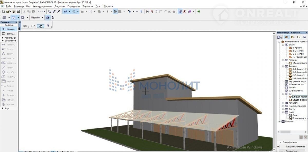
Task: Collapse the Документирование tool group
Action: (3, 41)
